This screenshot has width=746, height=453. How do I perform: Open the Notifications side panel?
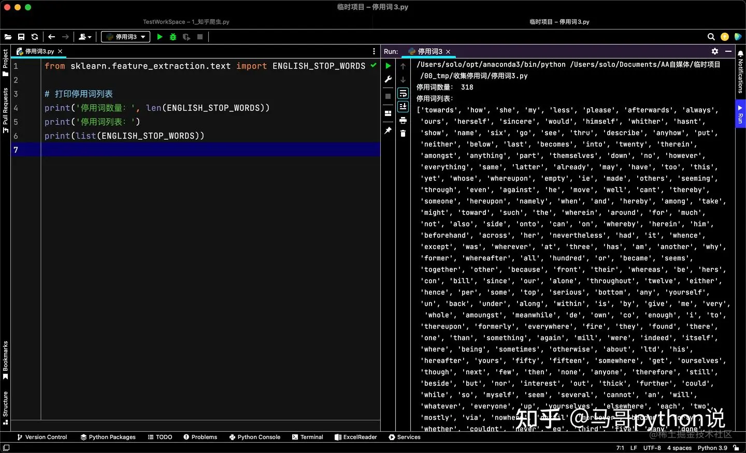[740, 72]
